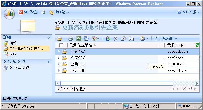The height and width of the screenshot is (110, 203).
Task: Click the horizontal scrollbar left arrow
Action: (58, 83)
